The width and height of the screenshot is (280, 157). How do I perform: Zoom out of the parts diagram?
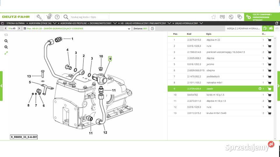(x=6, y=41)
